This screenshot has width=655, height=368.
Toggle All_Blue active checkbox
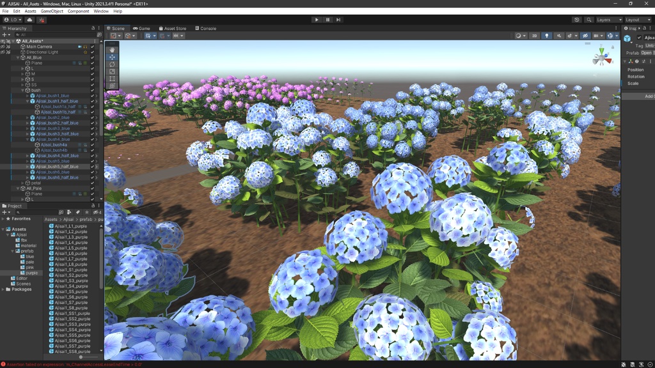click(x=93, y=57)
